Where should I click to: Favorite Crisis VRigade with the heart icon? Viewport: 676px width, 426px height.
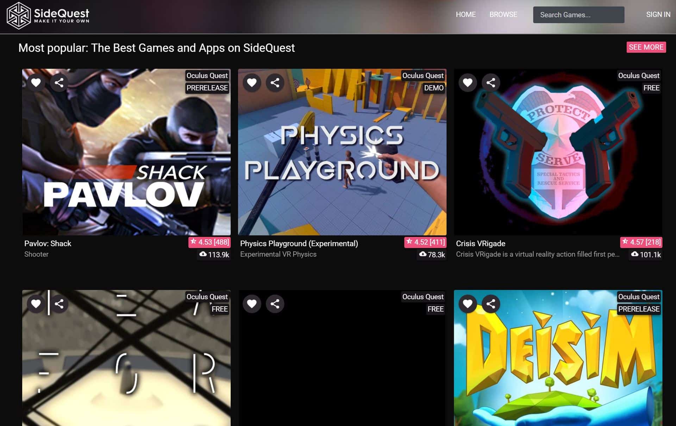pos(468,83)
